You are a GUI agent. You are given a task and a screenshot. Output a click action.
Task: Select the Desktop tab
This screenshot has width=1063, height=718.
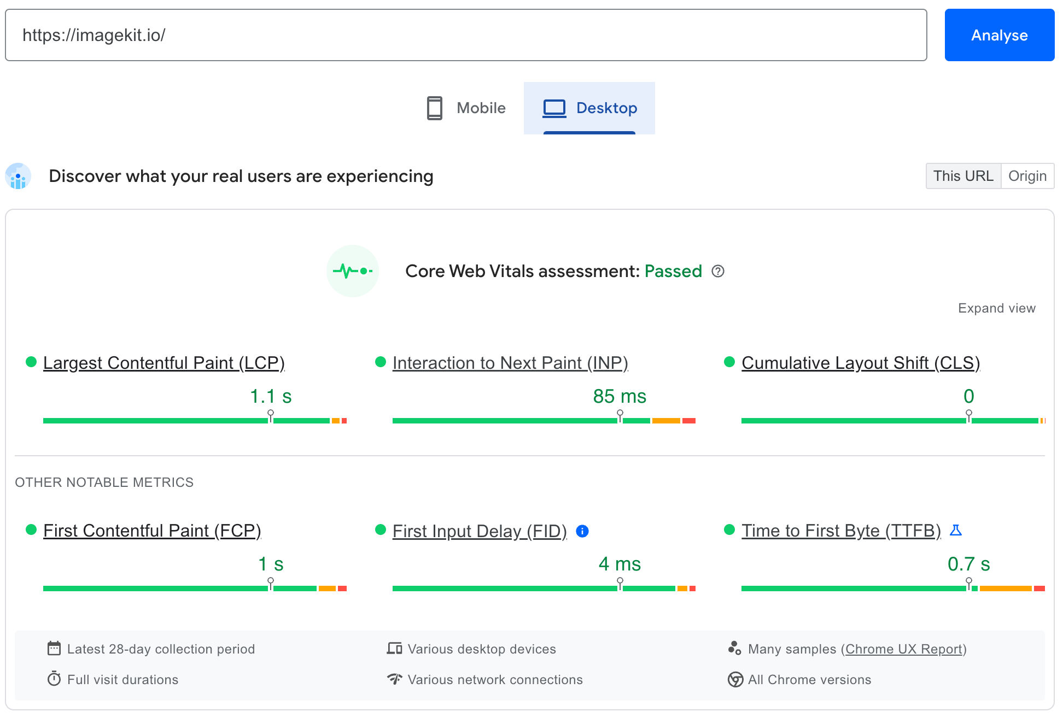(x=589, y=108)
